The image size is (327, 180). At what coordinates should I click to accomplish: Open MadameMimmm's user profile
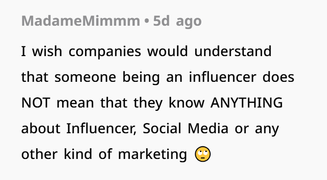click(x=81, y=21)
